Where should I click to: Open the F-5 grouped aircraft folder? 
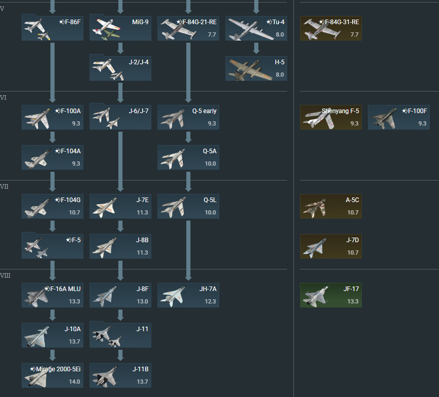point(52,245)
